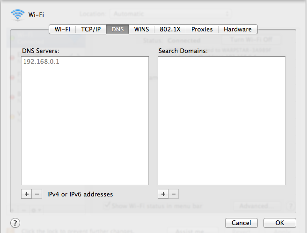Remove search domain with minus button
307x233 pixels.
click(x=174, y=194)
